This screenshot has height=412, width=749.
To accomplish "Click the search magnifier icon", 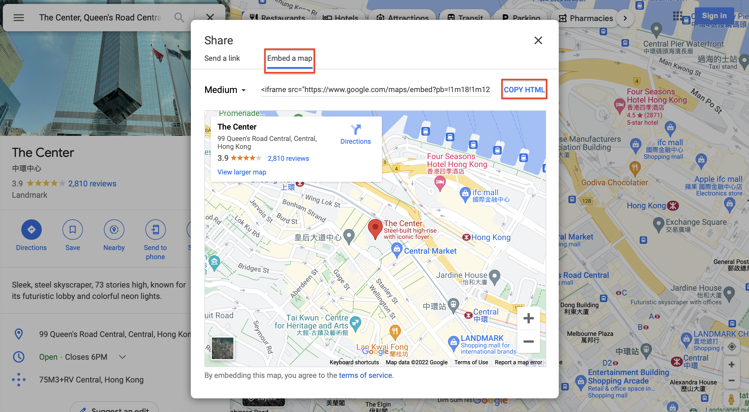I will point(179,18).
